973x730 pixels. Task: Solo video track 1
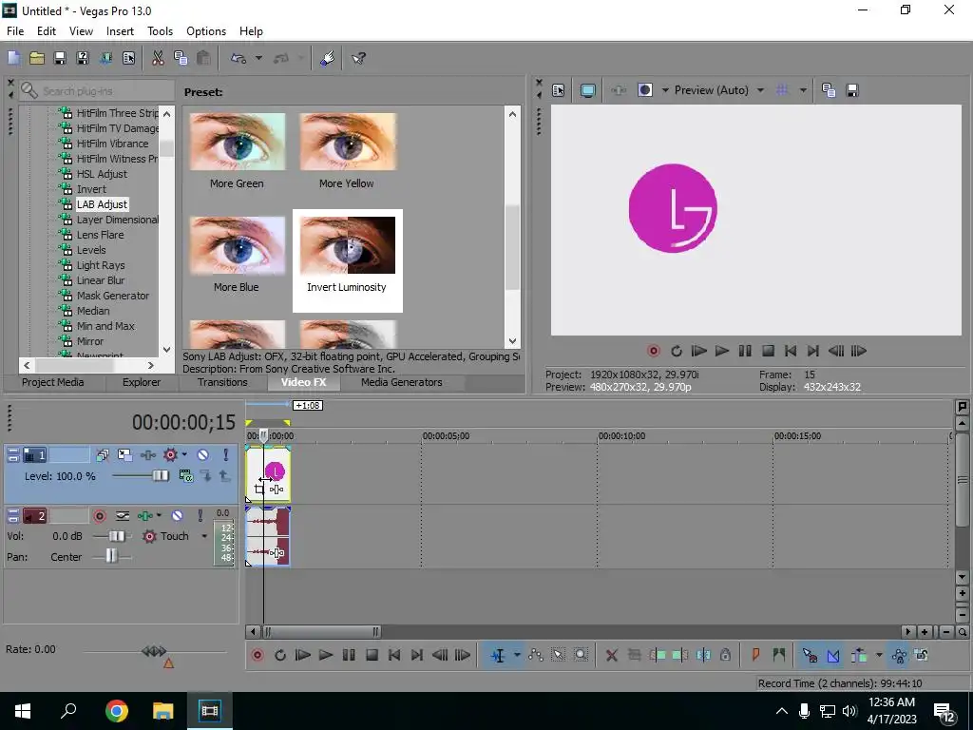pos(226,455)
